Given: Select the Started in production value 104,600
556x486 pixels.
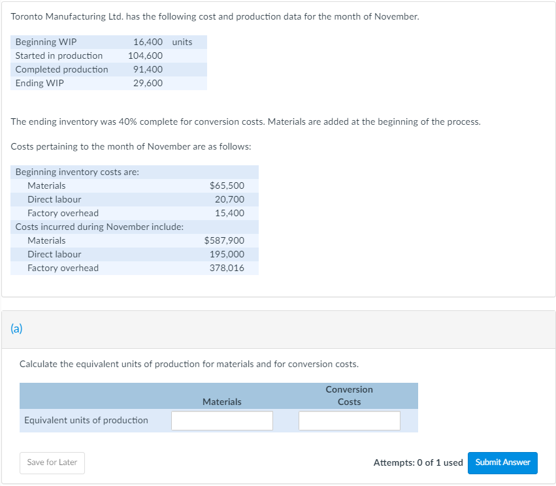Looking at the screenshot, I should click(146, 56).
